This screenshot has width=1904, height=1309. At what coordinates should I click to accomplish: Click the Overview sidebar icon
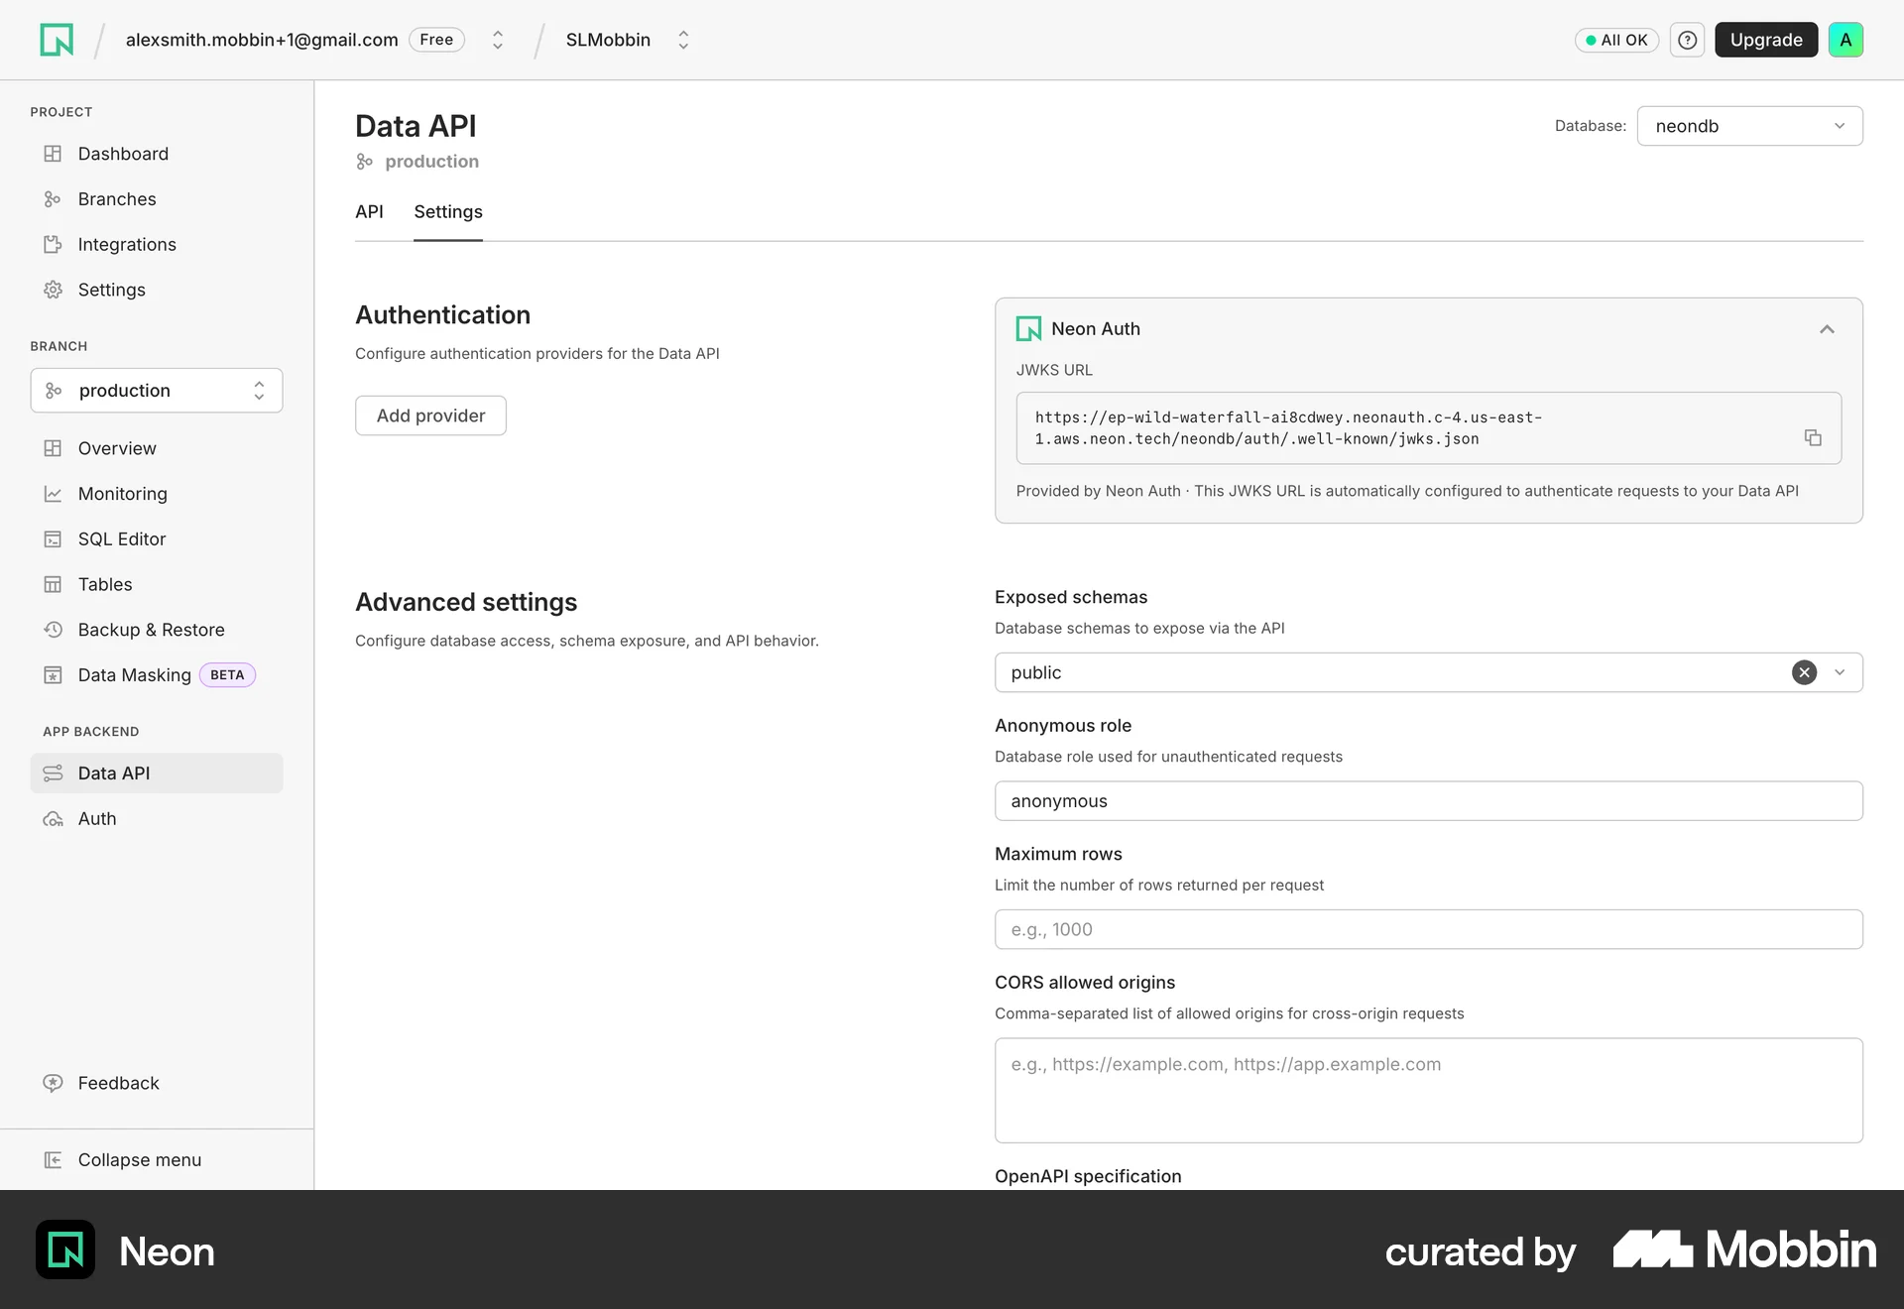(53, 448)
